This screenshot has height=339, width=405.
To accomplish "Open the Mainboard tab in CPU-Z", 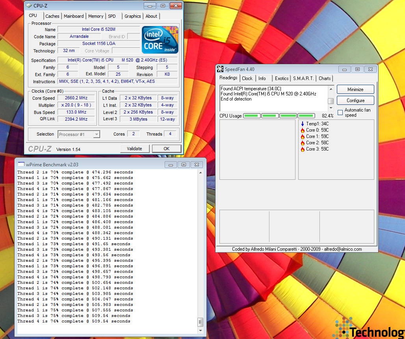I will (74, 16).
